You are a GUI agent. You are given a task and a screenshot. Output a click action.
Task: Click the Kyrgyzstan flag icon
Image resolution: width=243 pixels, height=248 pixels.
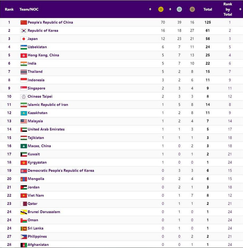pyautogui.click(x=24, y=162)
